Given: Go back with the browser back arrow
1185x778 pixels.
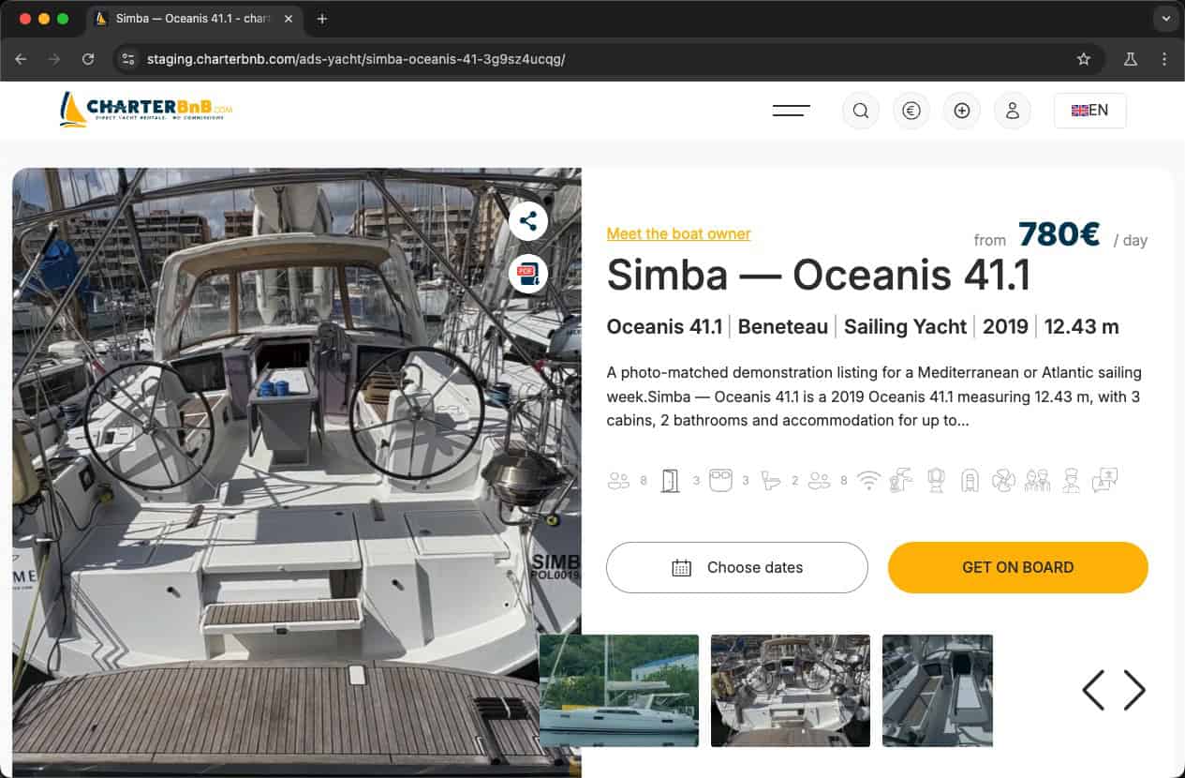Looking at the screenshot, I should (x=21, y=59).
